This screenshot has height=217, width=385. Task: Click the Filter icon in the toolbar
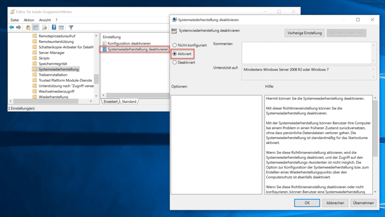(x=71, y=27)
